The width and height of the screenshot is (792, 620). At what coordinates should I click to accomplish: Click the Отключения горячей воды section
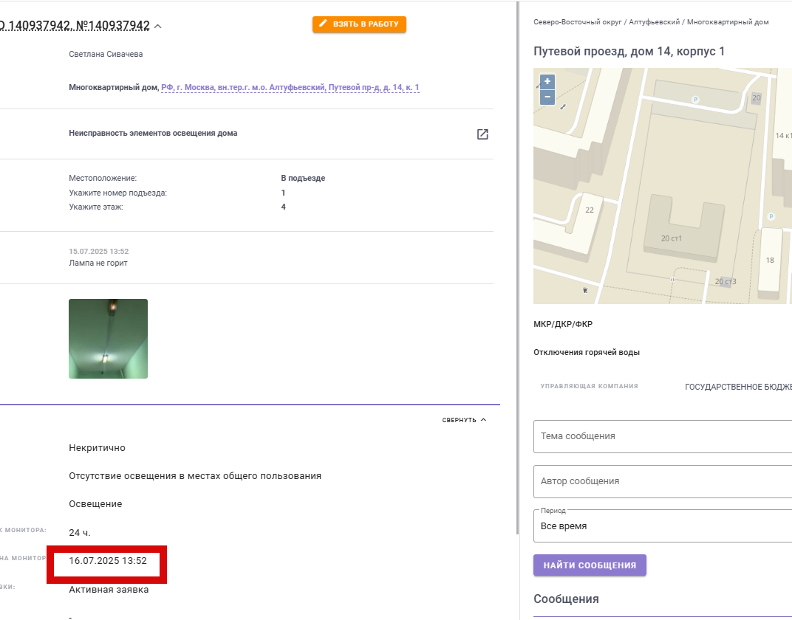[x=587, y=352]
